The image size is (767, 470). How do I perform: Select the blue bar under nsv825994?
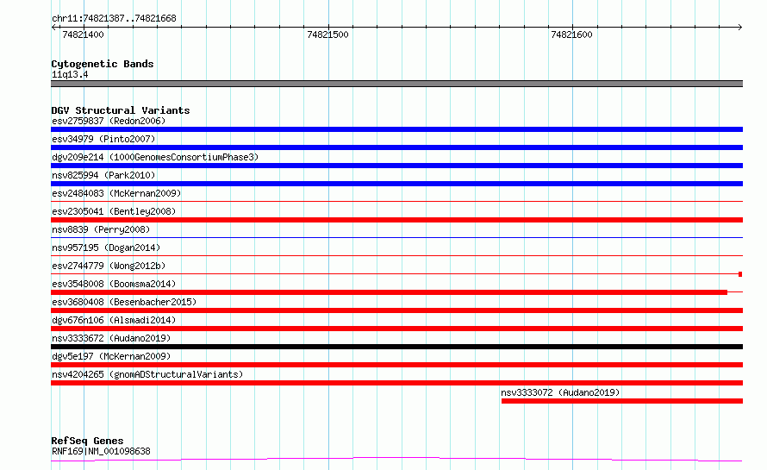click(x=396, y=184)
